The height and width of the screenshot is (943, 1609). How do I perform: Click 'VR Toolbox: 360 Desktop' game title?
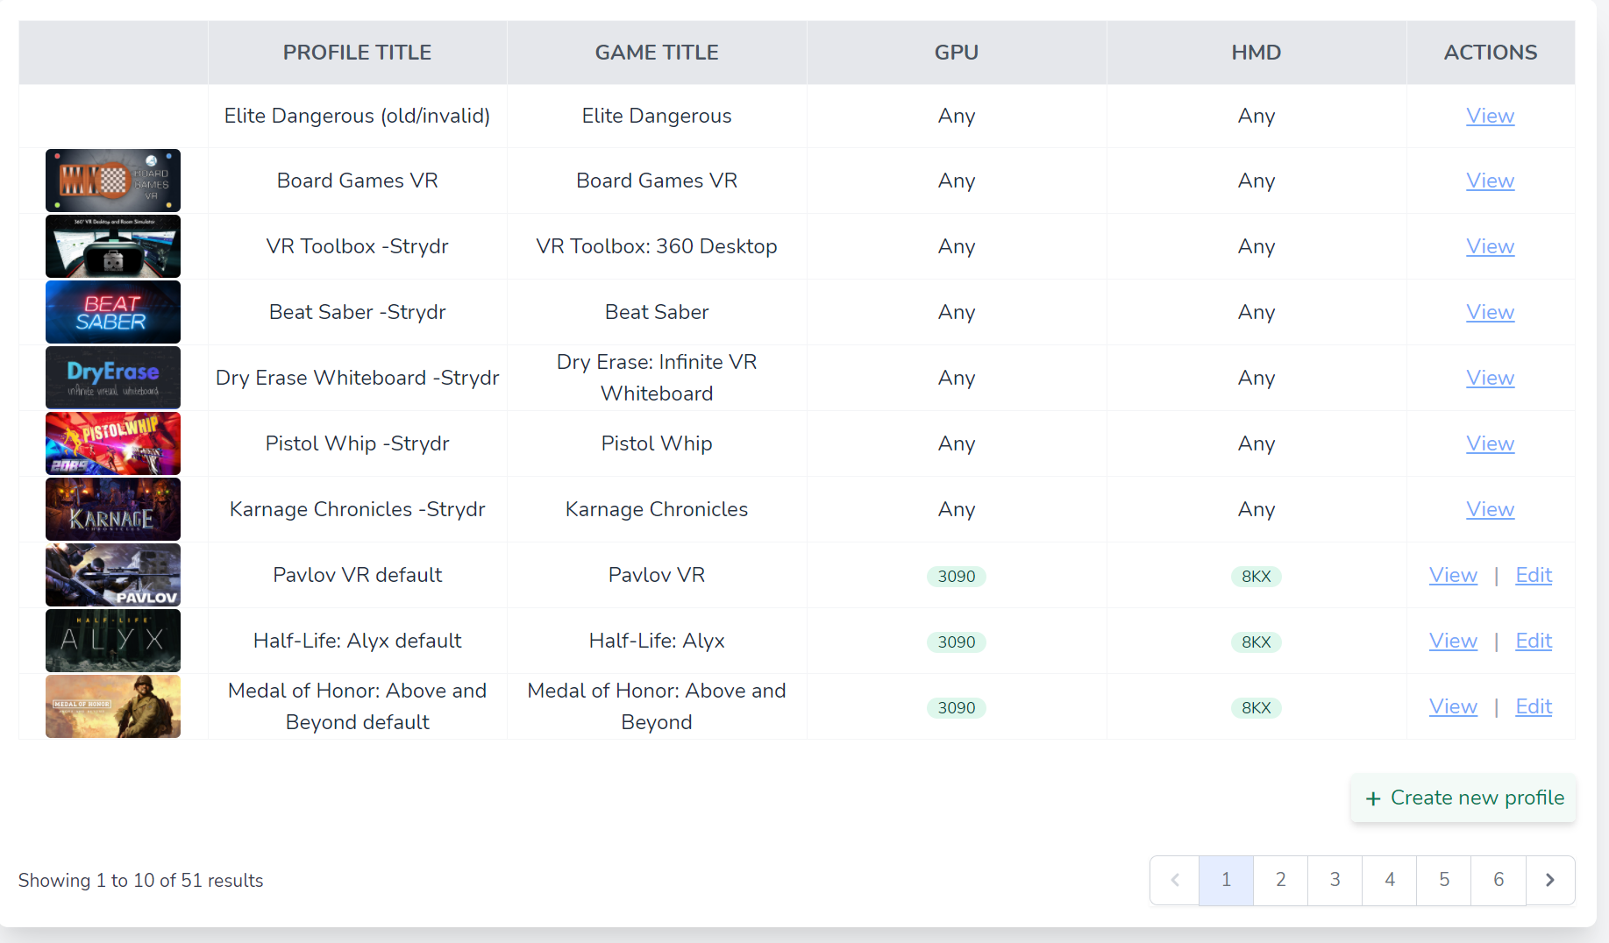[657, 246]
